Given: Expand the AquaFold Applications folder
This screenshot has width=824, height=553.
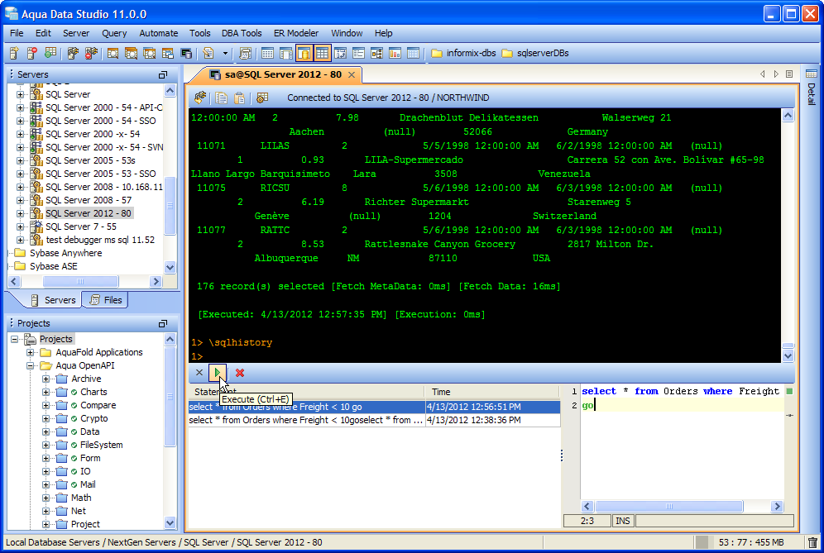Looking at the screenshot, I should (31, 352).
